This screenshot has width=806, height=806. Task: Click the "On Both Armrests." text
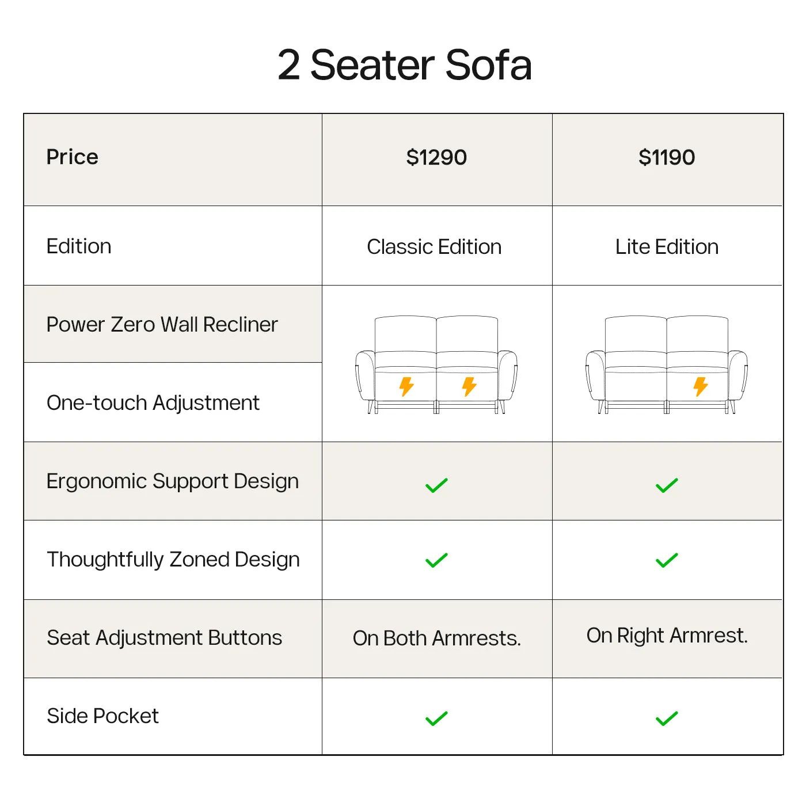[436, 638]
